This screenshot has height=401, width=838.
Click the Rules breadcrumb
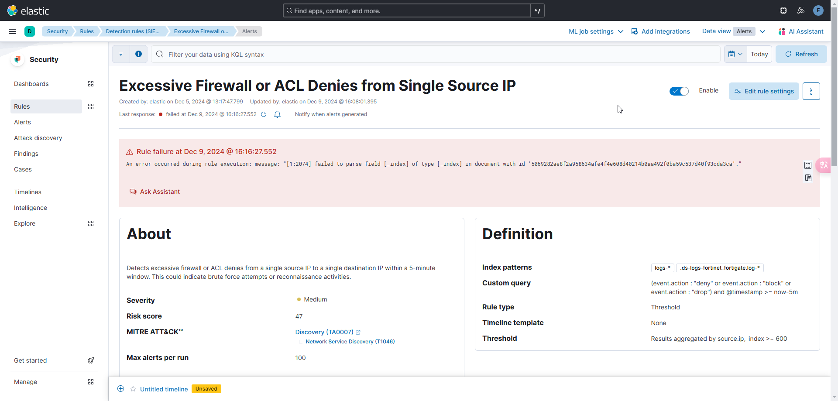coord(87,31)
